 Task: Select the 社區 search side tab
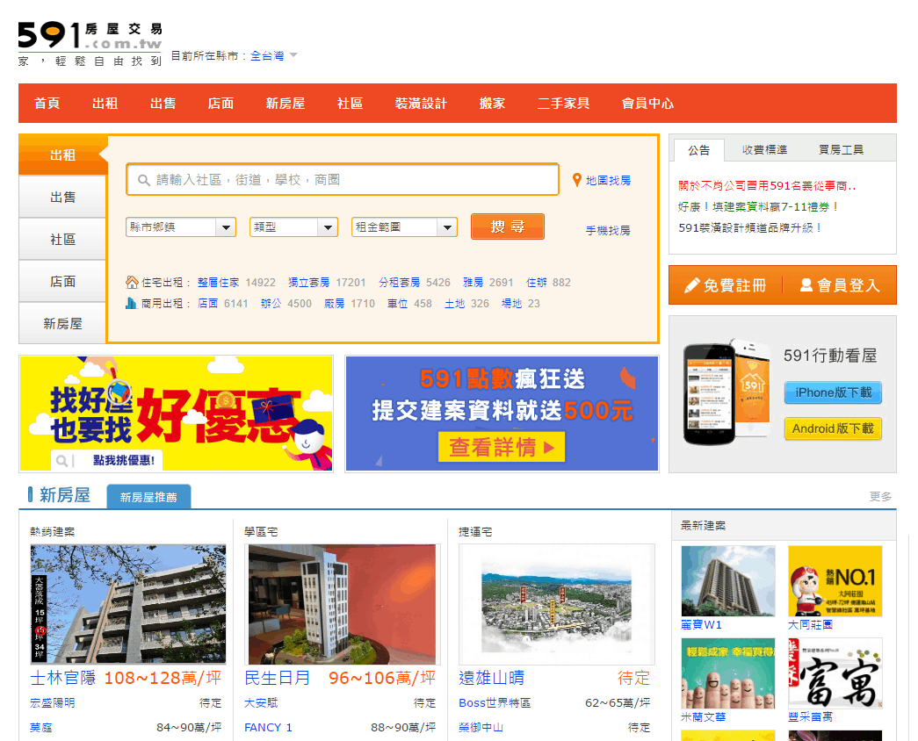(62, 240)
